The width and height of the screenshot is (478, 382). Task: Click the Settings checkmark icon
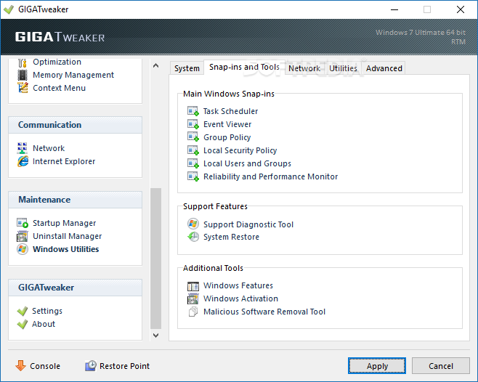click(x=23, y=311)
